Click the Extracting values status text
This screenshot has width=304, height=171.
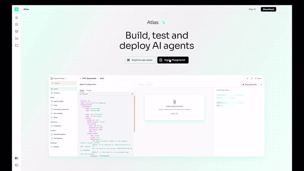coord(223,90)
